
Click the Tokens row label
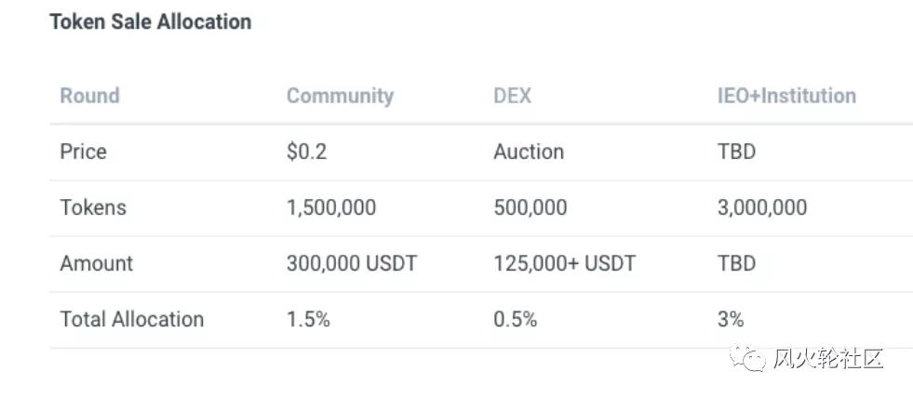click(92, 207)
